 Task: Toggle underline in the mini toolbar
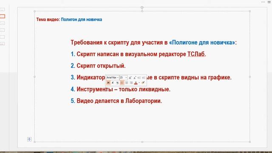[x=117, y=83]
